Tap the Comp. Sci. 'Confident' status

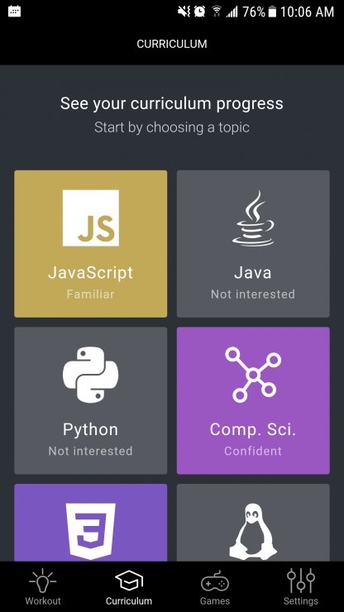click(x=253, y=451)
